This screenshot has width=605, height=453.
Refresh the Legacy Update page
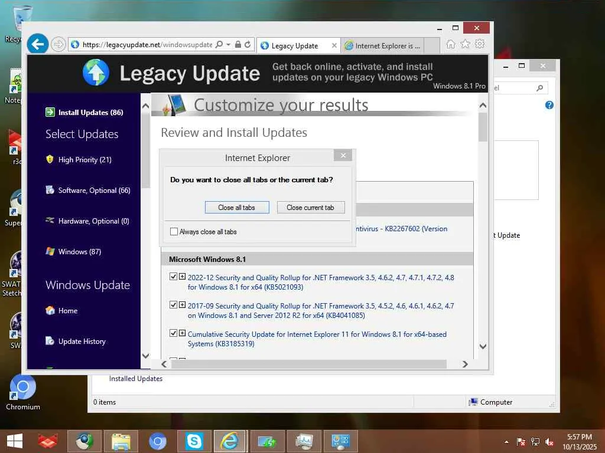point(248,45)
